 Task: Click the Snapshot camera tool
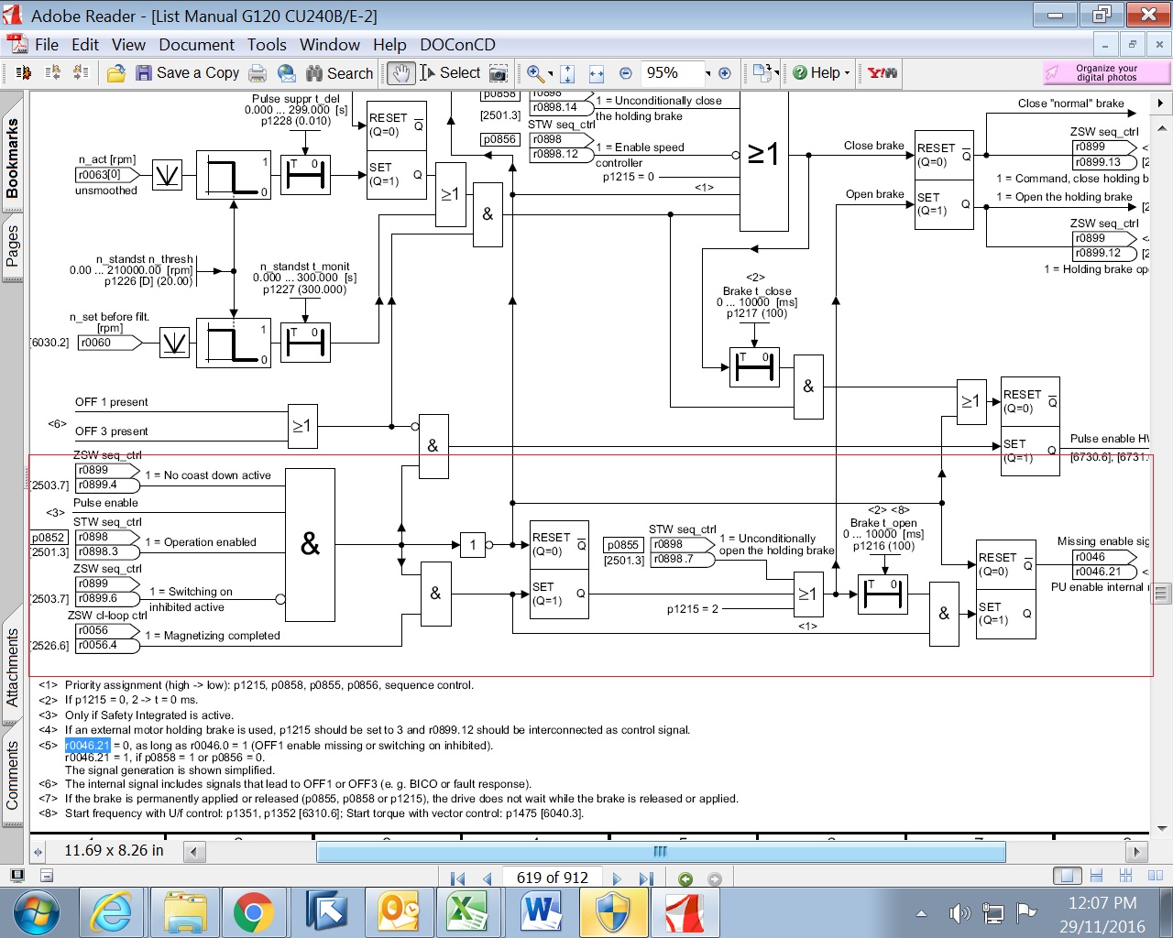(x=499, y=73)
